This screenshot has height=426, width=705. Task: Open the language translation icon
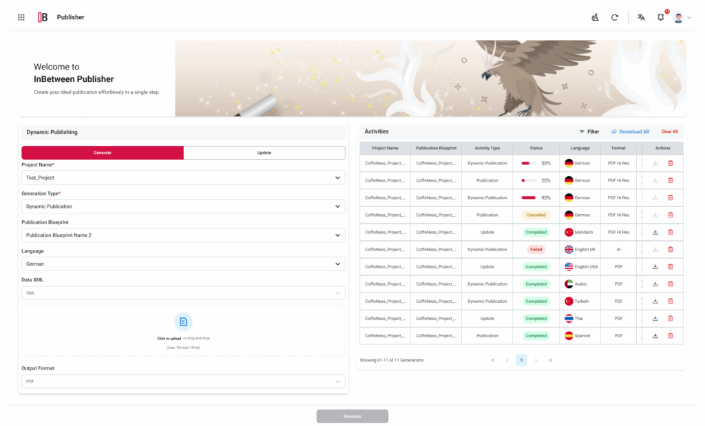pyautogui.click(x=641, y=17)
